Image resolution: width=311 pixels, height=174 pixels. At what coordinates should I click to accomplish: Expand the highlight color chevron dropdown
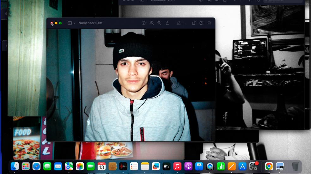point(186,23)
